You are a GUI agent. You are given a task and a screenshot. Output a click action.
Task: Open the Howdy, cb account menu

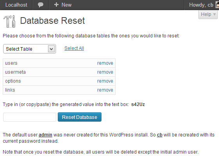[x=202, y=5]
